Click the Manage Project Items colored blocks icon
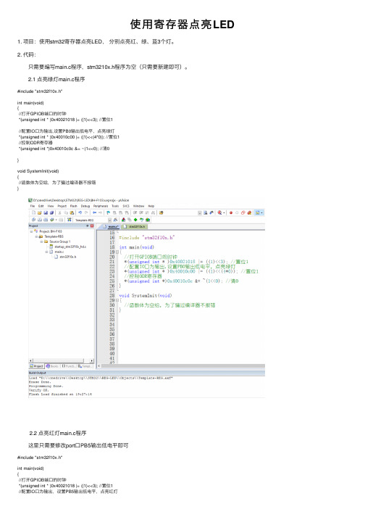 tap(124, 220)
